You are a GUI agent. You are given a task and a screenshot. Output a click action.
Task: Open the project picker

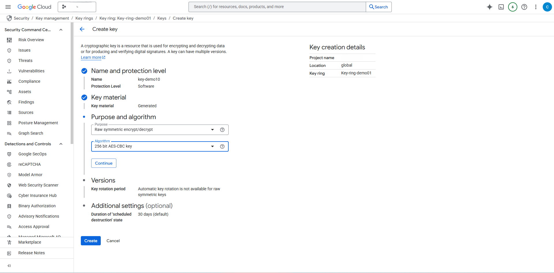77,7
